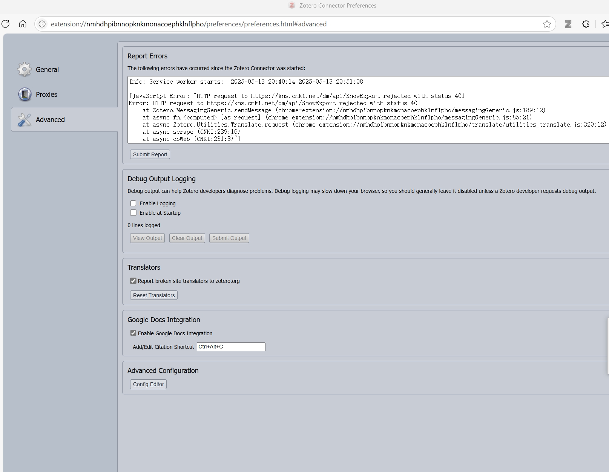Reload the page with the refresh icon
Screen dimensions: 609x472
5,24
